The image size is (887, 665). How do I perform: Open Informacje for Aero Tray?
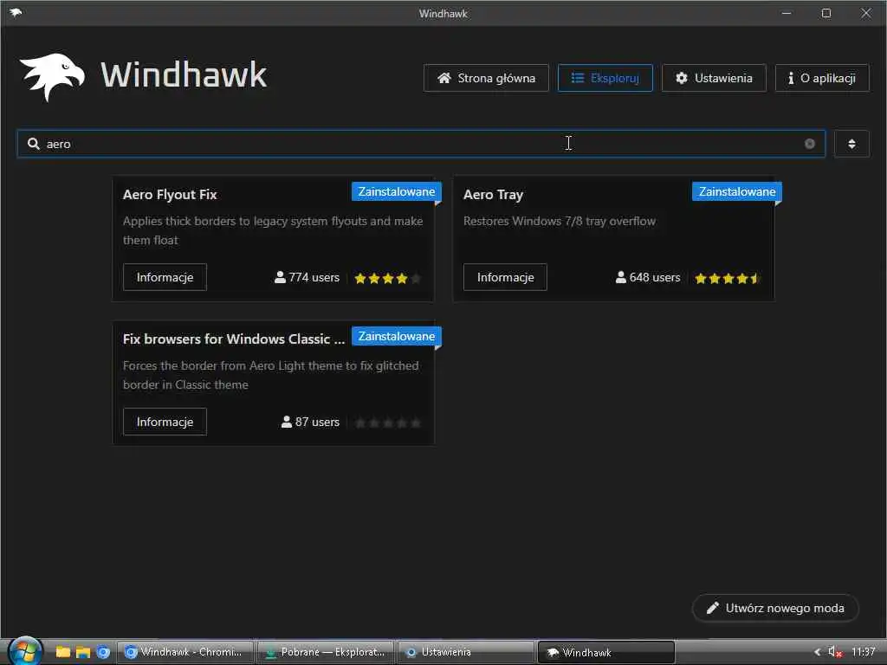point(505,277)
